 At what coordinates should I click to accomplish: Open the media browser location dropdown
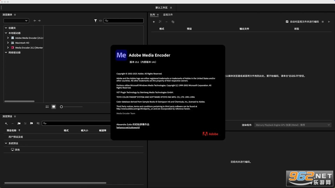pos(16,21)
